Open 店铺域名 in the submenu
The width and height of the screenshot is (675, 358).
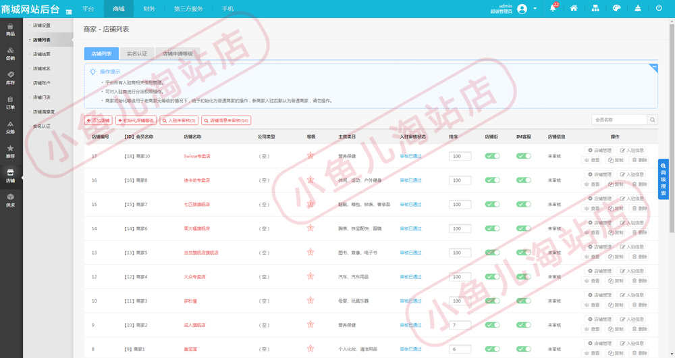click(x=42, y=68)
